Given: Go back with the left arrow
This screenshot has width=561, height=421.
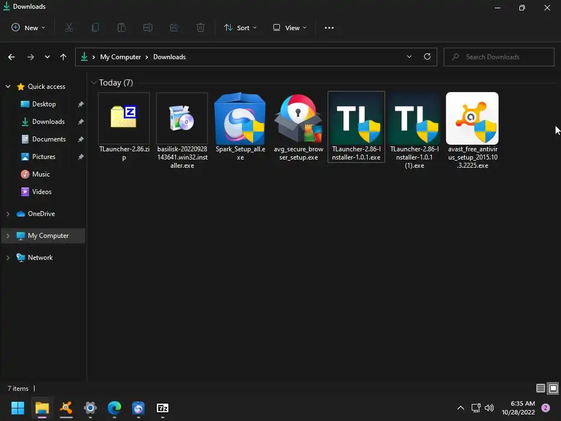Looking at the screenshot, I should pyautogui.click(x=12, y=57).
